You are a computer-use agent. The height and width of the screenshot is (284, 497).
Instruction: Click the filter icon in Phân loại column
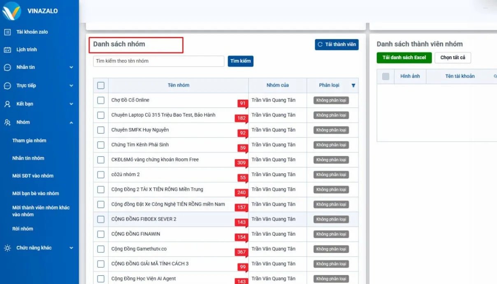[x=353, y=85]
